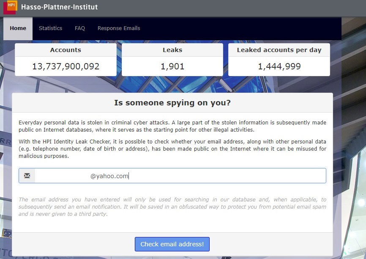Click the Accounts panel header
The height and width of the screenshot is (259, 366).
[x=66, y=50]
